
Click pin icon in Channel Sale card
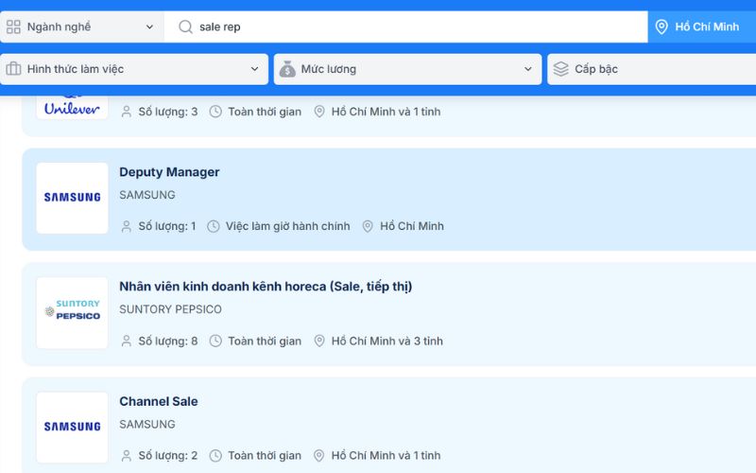319,456
